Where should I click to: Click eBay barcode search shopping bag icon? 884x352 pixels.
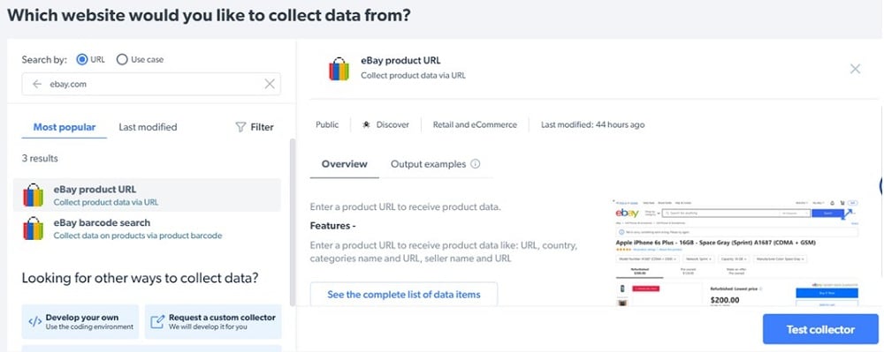pos(34,228)
